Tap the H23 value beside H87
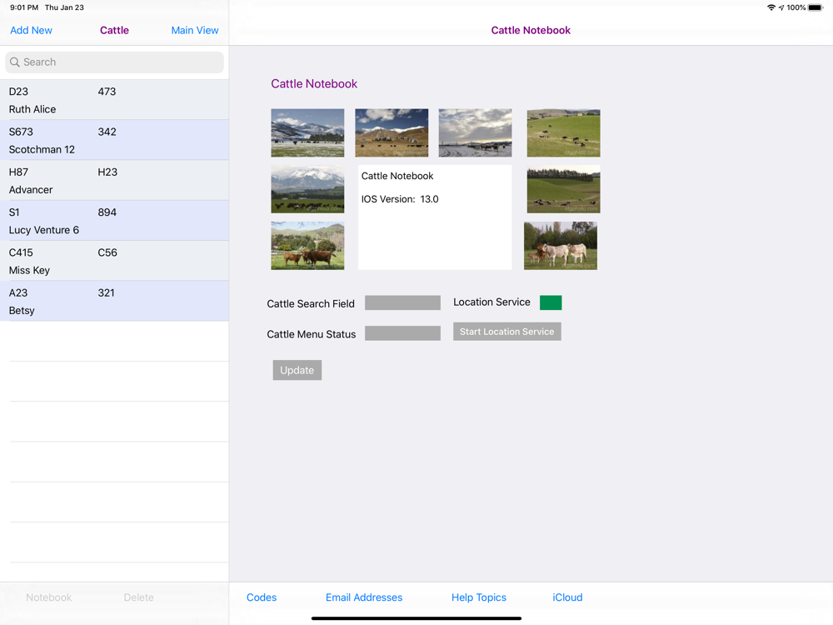Screen dimensions: 833x625 coord(107,172)
